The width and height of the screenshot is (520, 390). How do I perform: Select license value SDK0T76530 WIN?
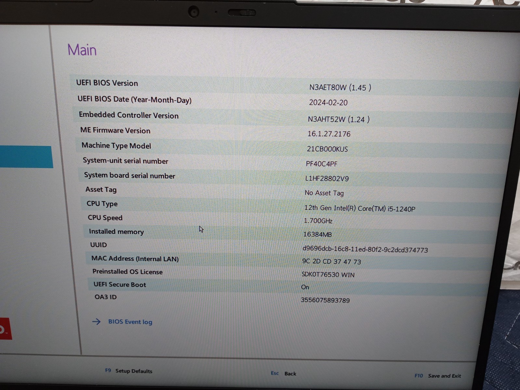(x=328, y=275)
